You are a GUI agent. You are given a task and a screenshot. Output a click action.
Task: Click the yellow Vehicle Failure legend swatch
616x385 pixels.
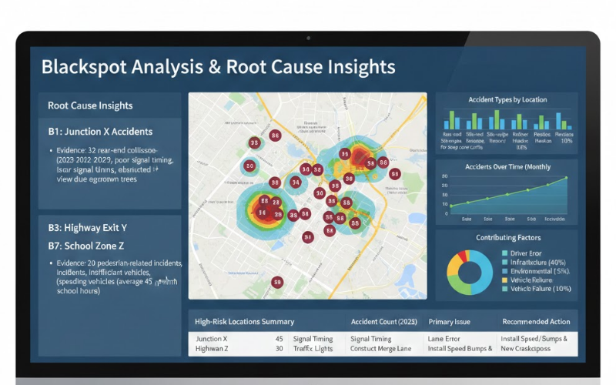click(x=505, y=280)
